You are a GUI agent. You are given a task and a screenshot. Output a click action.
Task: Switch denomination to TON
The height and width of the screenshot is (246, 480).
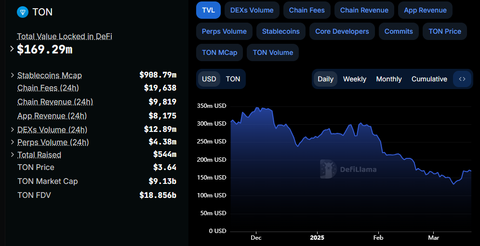[x=233, y=79]
